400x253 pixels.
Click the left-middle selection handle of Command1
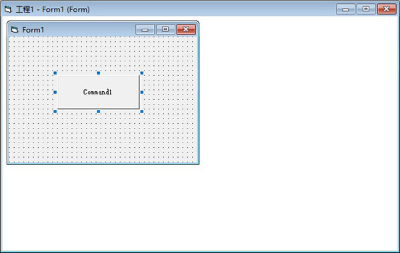pos(55,93)
